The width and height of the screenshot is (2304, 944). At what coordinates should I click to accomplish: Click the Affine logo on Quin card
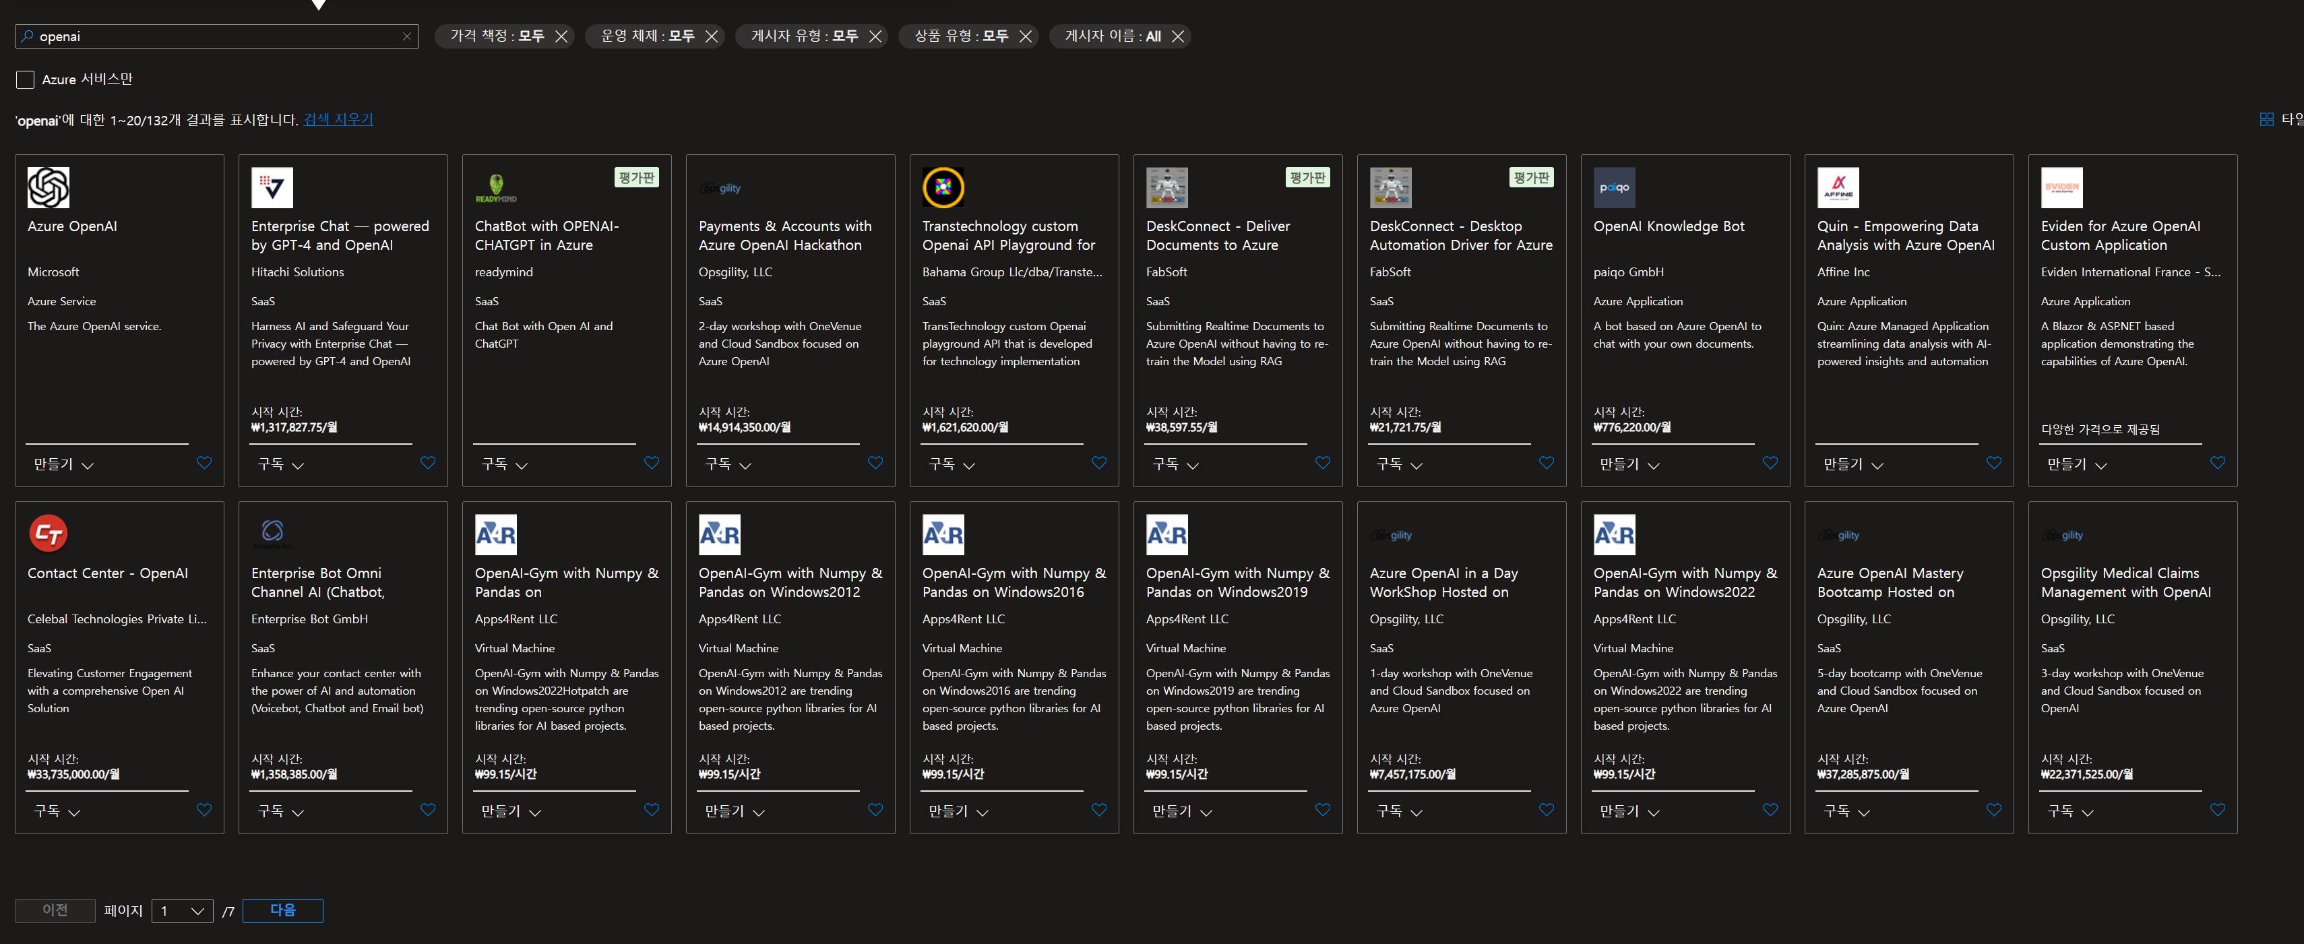tap(1838, 188)
